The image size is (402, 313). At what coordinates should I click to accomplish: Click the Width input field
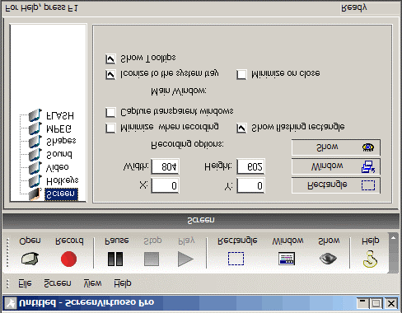pyautogui.click(x=165, y=166)
